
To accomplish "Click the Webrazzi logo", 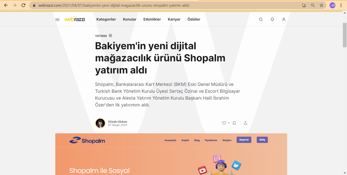I will click(x=75, y=19).
